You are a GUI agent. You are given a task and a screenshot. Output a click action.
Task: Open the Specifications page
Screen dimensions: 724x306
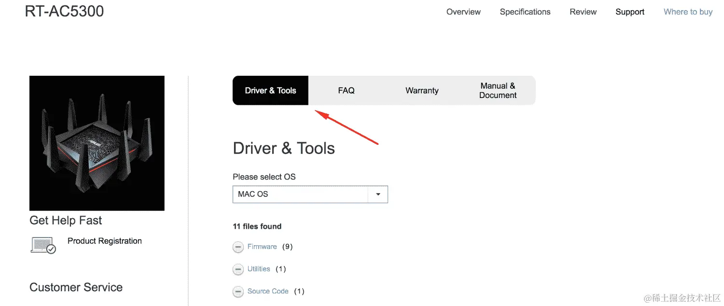click(x=525, y=12)
